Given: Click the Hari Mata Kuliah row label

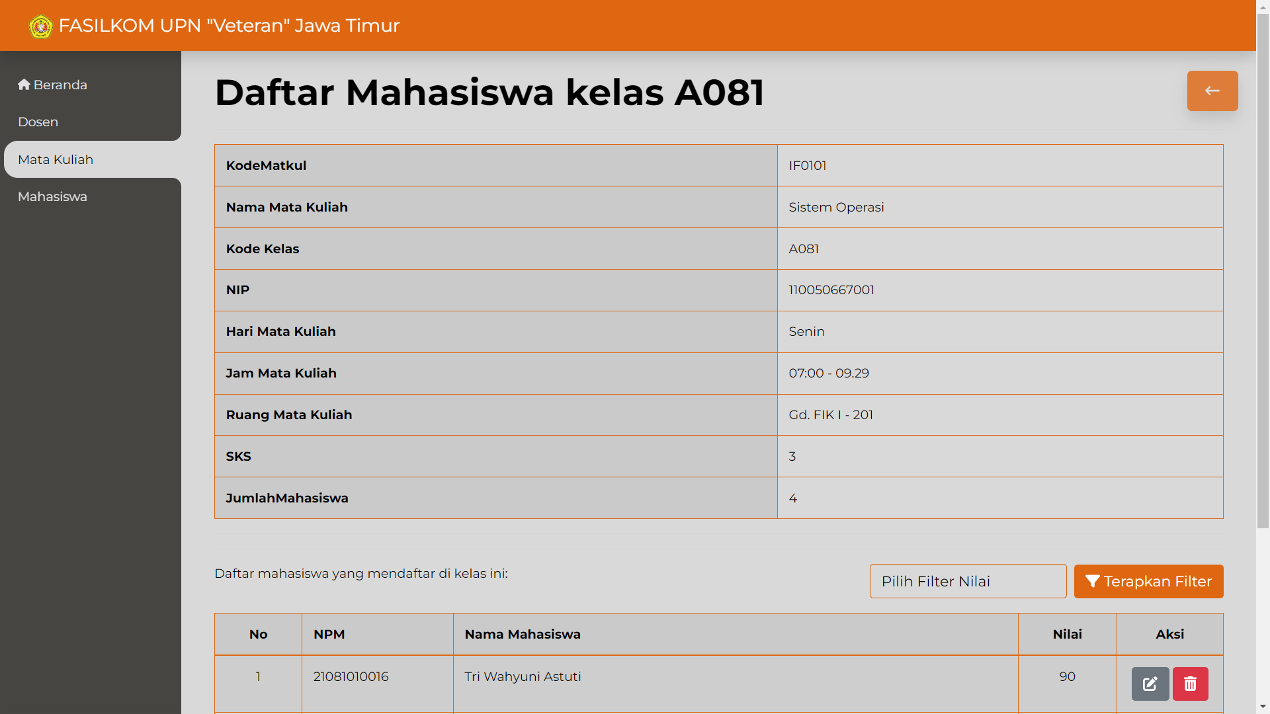Looking at the screenshot, I should coord(280,331).
